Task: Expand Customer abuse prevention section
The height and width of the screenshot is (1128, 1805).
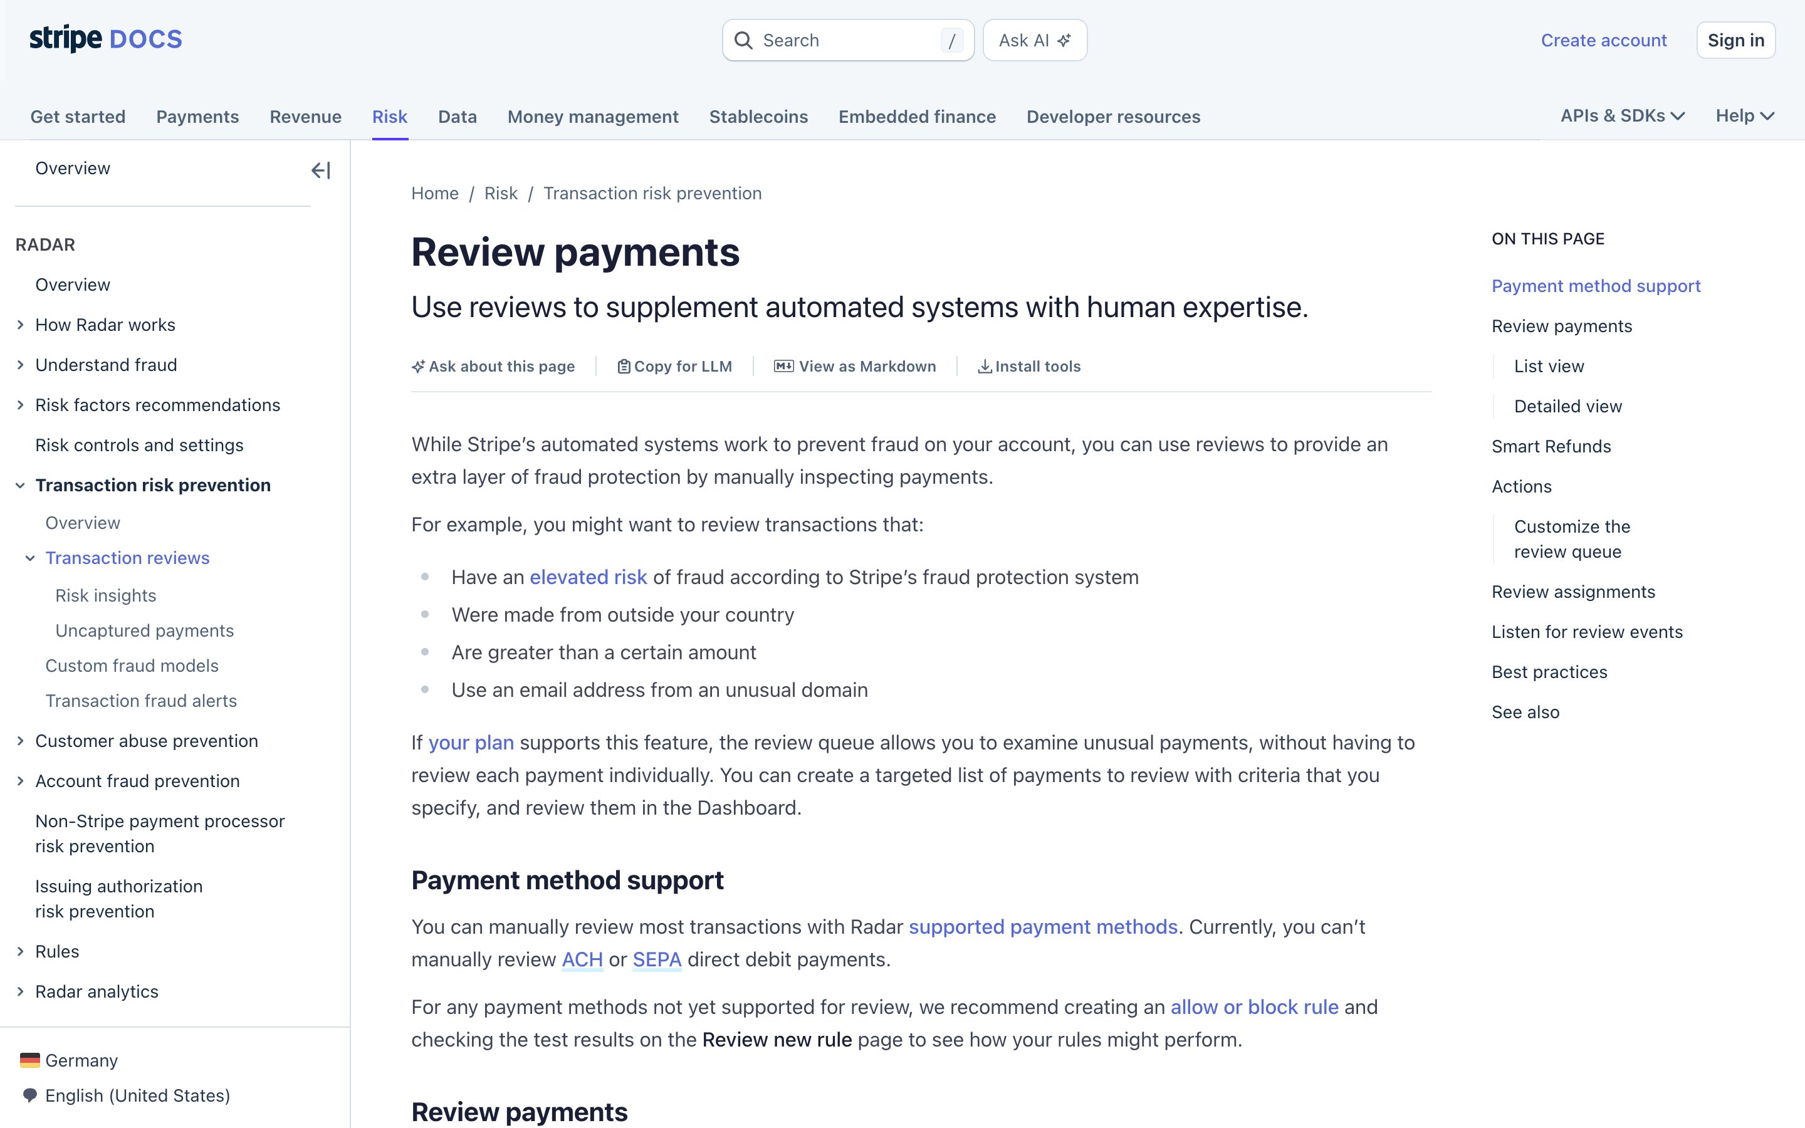Action: (x=20, y=741)
